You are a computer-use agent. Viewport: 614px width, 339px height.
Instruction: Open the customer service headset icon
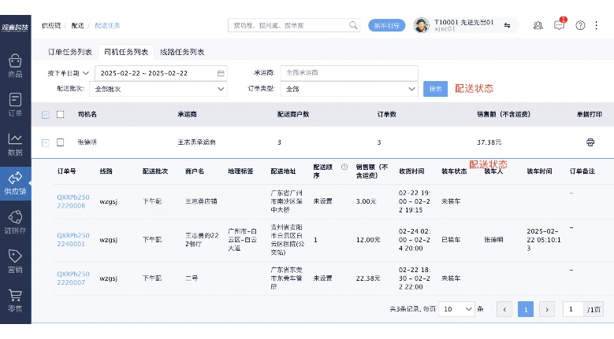tap(538, 25)
